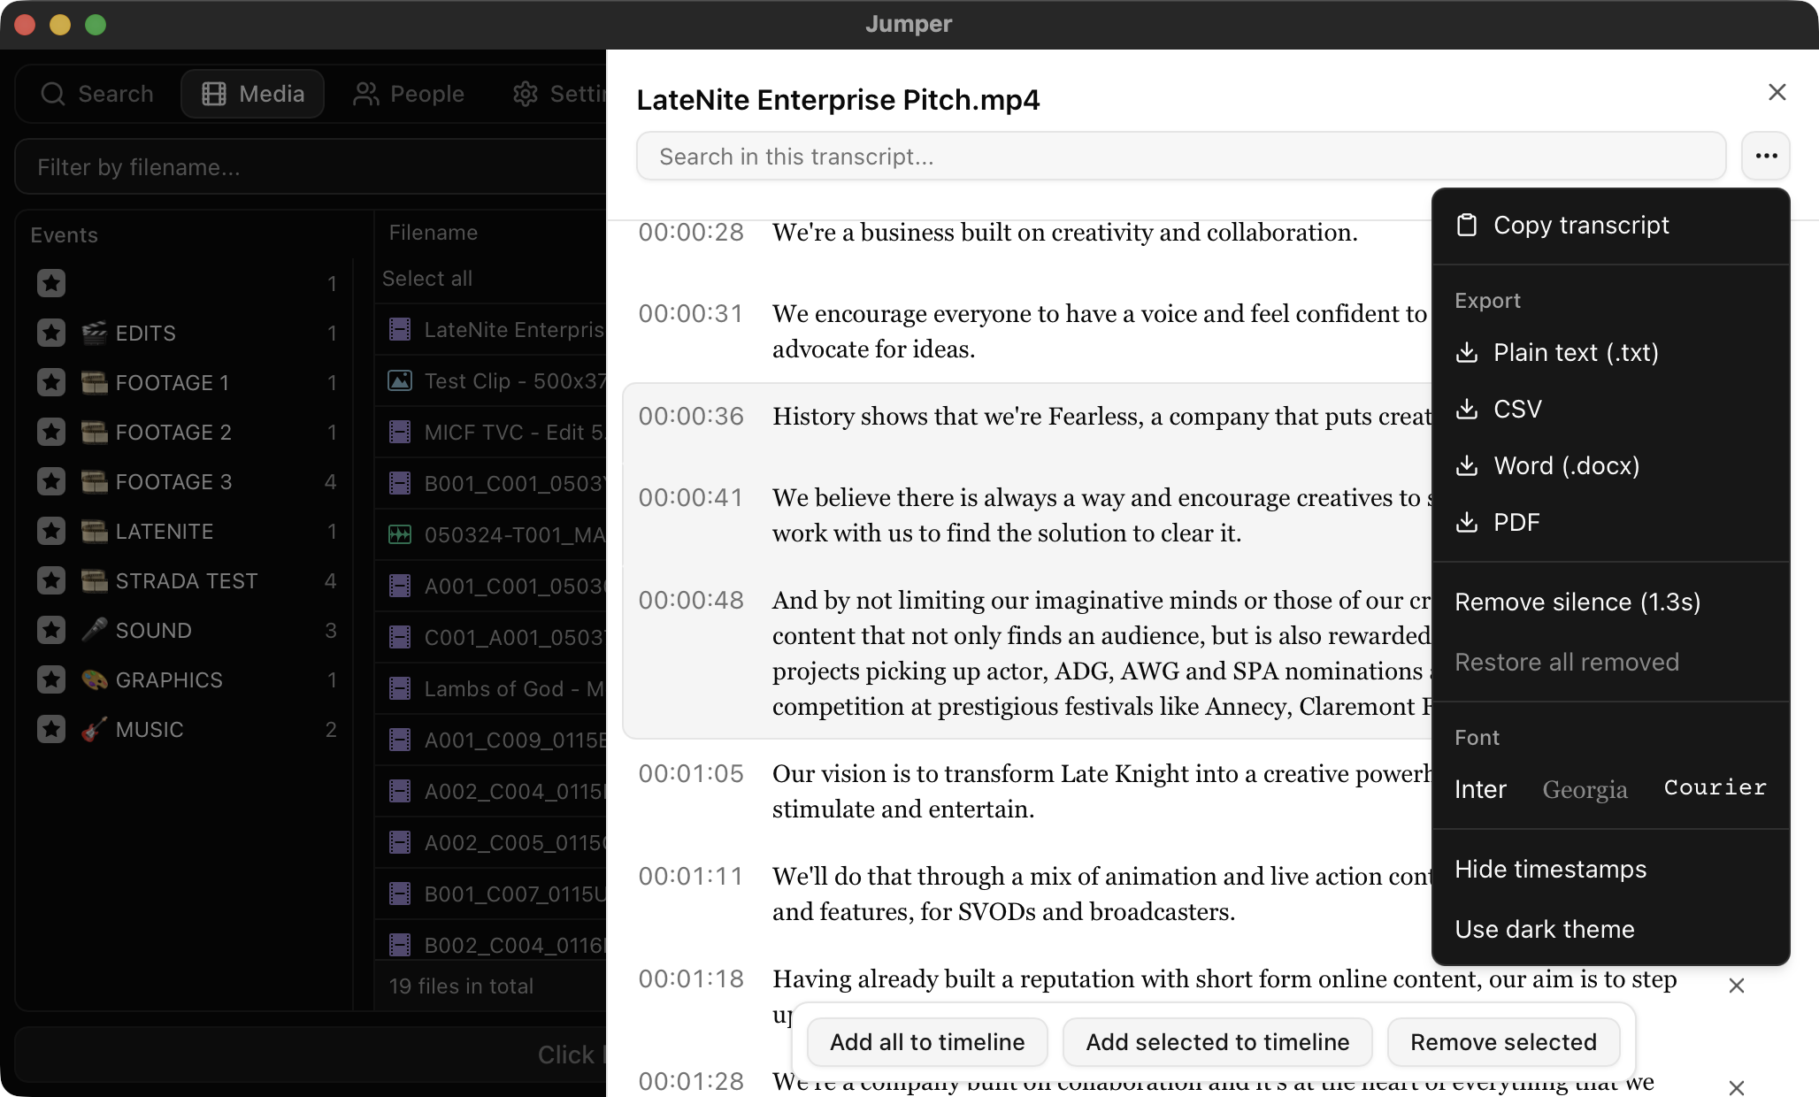Toggle the star beside MUSIC event

tap(51, 729)
